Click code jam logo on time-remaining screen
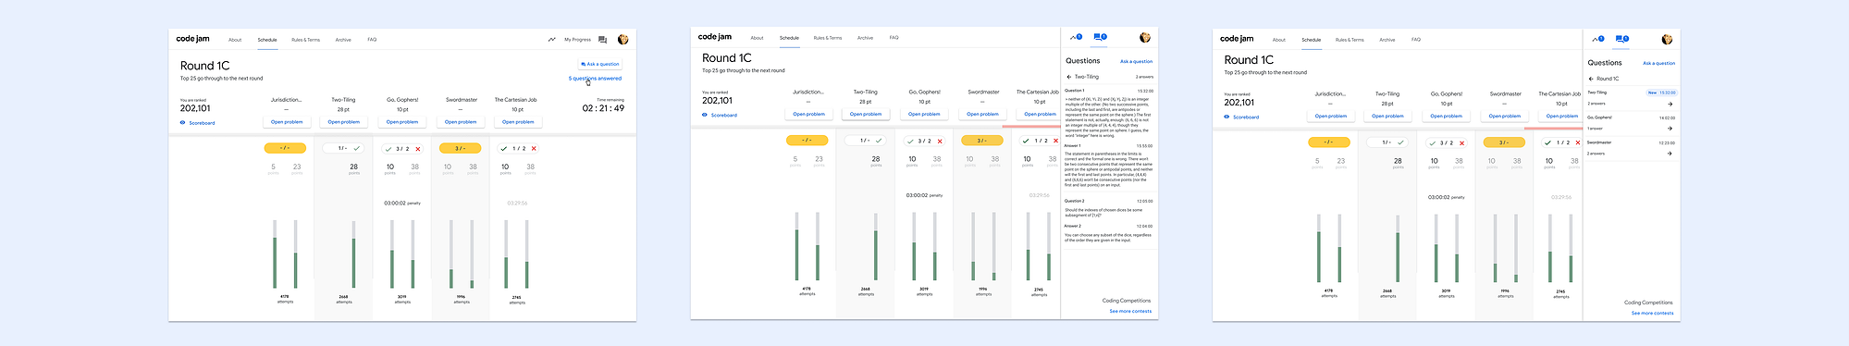Screen dimensions: 1849x346 pos(193,39)
